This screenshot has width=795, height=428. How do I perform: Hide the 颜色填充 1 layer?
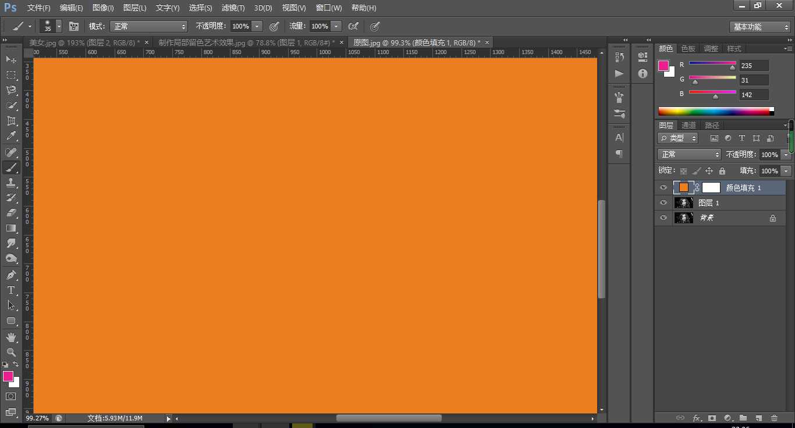click(663, 188)
